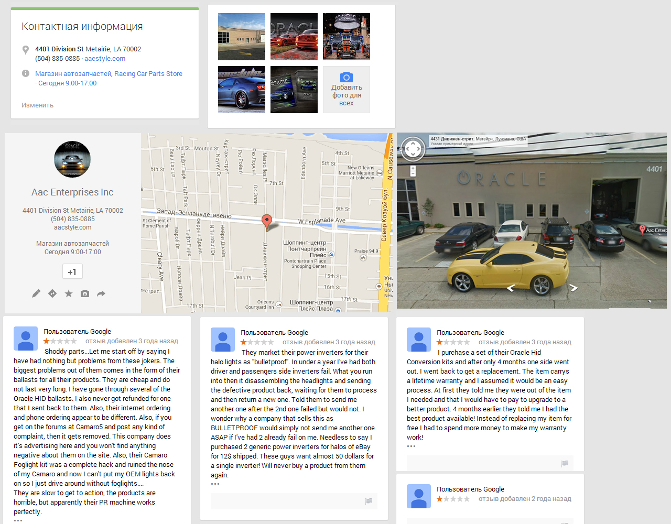The height and width of the screenshot is (524, 671).
Task: Expand the Oracle Hid review ellipsis
Action: [411, 446]
